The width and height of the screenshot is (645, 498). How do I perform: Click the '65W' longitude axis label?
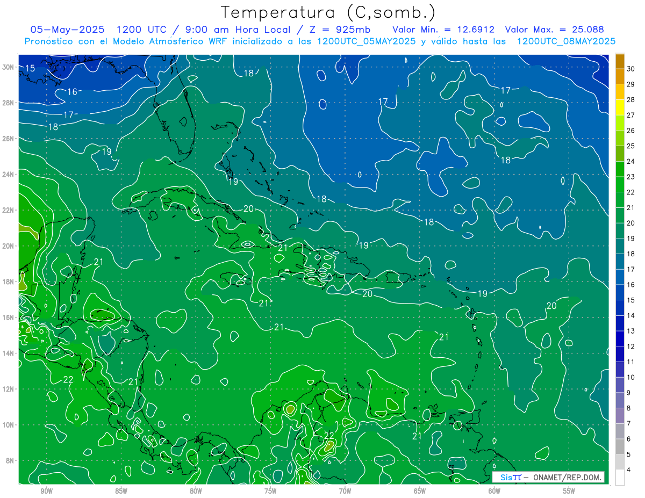[x=420, y=491]
